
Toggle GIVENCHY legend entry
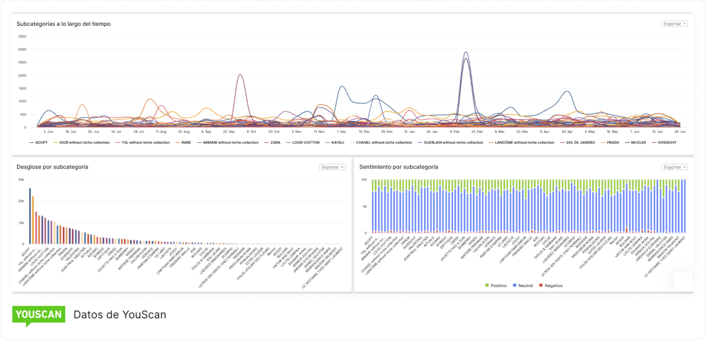(x=664, y=143)
